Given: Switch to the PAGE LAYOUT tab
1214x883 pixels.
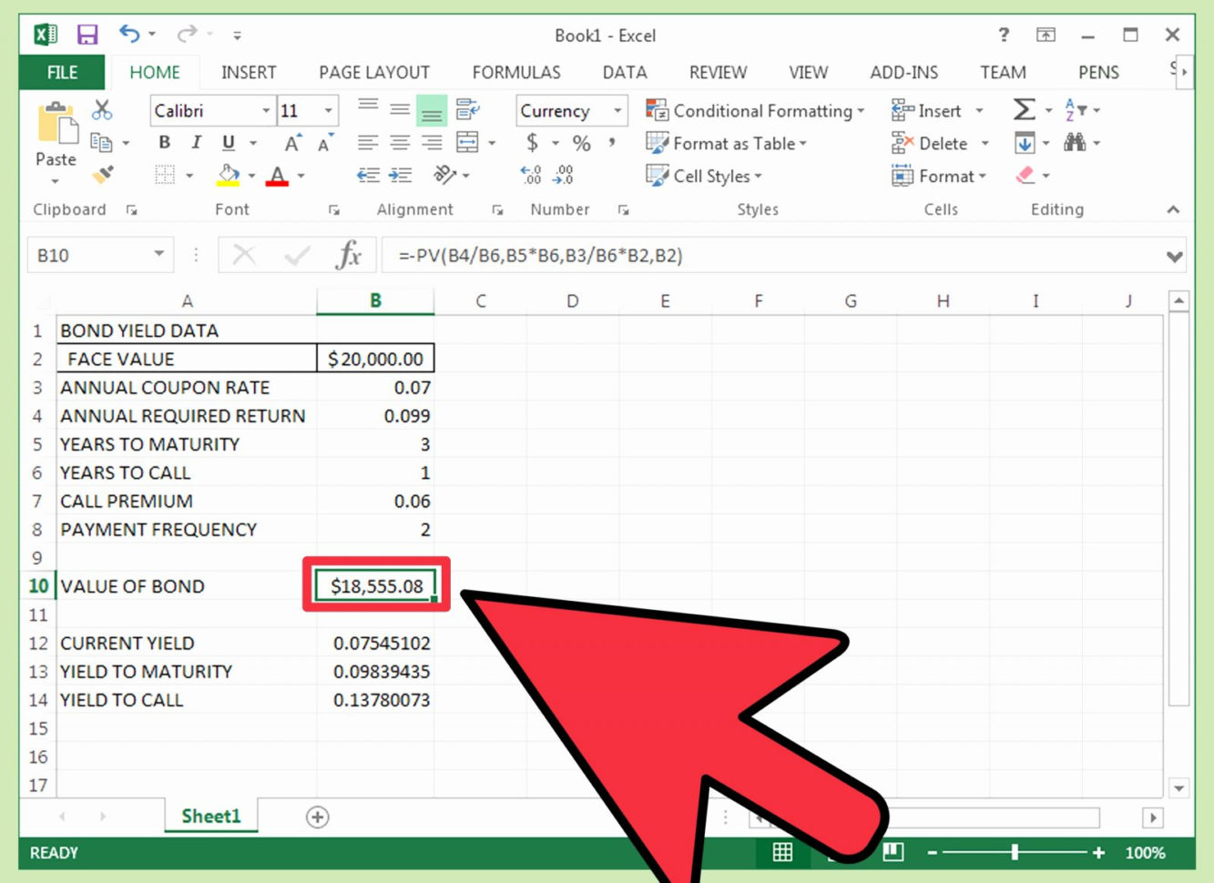Looking at the screenshot, I should (x=374, y=72).
